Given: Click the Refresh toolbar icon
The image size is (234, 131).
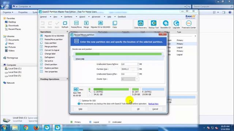Looking at the screenshot, I should tap(65, 24).
